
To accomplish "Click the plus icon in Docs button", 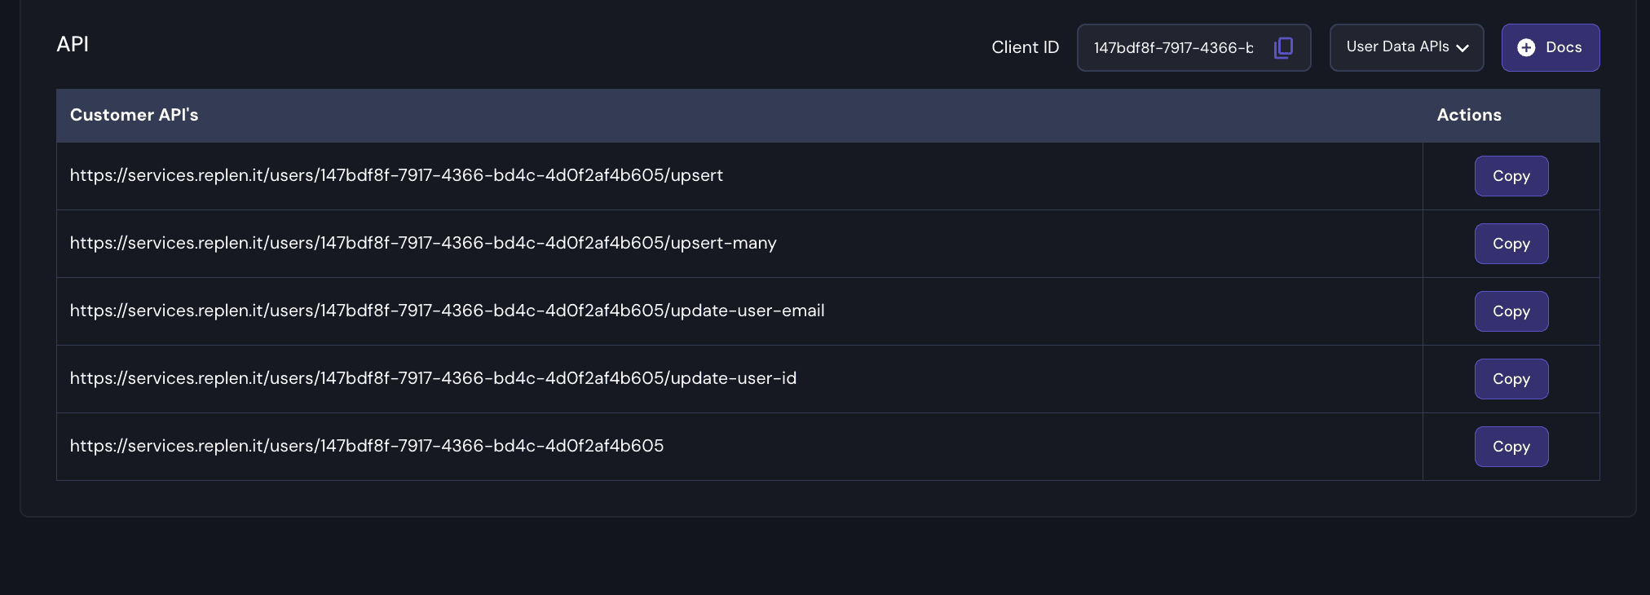I will click(x=1526, y=48).
